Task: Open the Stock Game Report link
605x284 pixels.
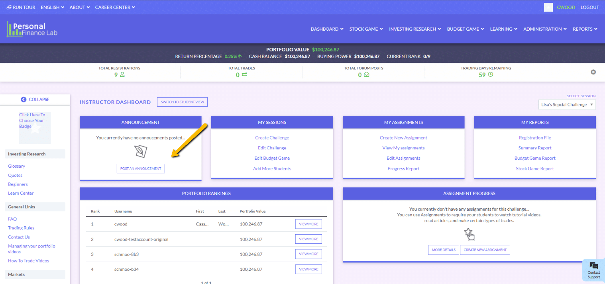Action: pos(535,169)
